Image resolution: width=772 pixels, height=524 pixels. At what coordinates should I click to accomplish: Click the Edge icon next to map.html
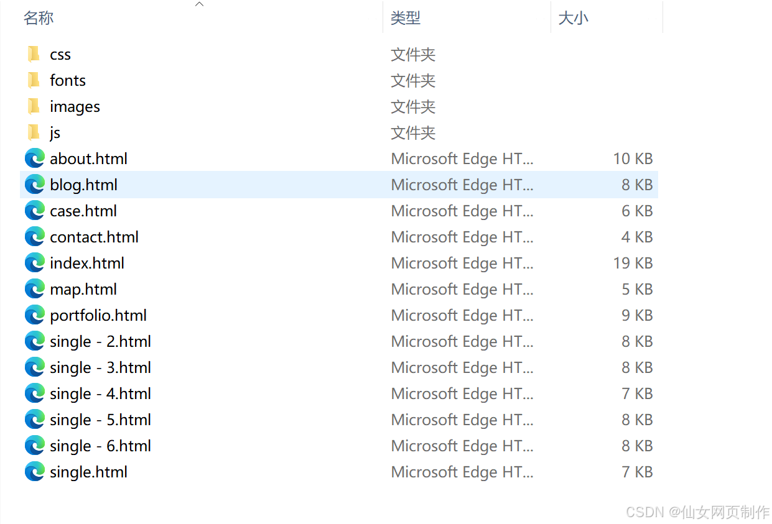[34, 288]
